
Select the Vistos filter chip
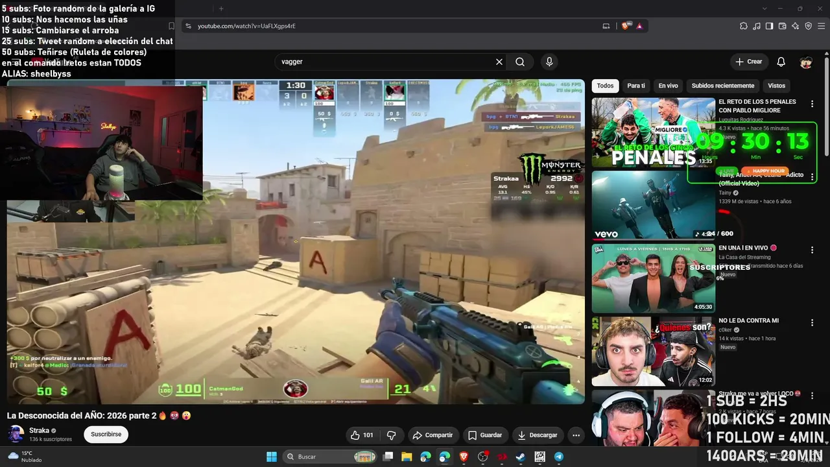click(x=776, y=86)
